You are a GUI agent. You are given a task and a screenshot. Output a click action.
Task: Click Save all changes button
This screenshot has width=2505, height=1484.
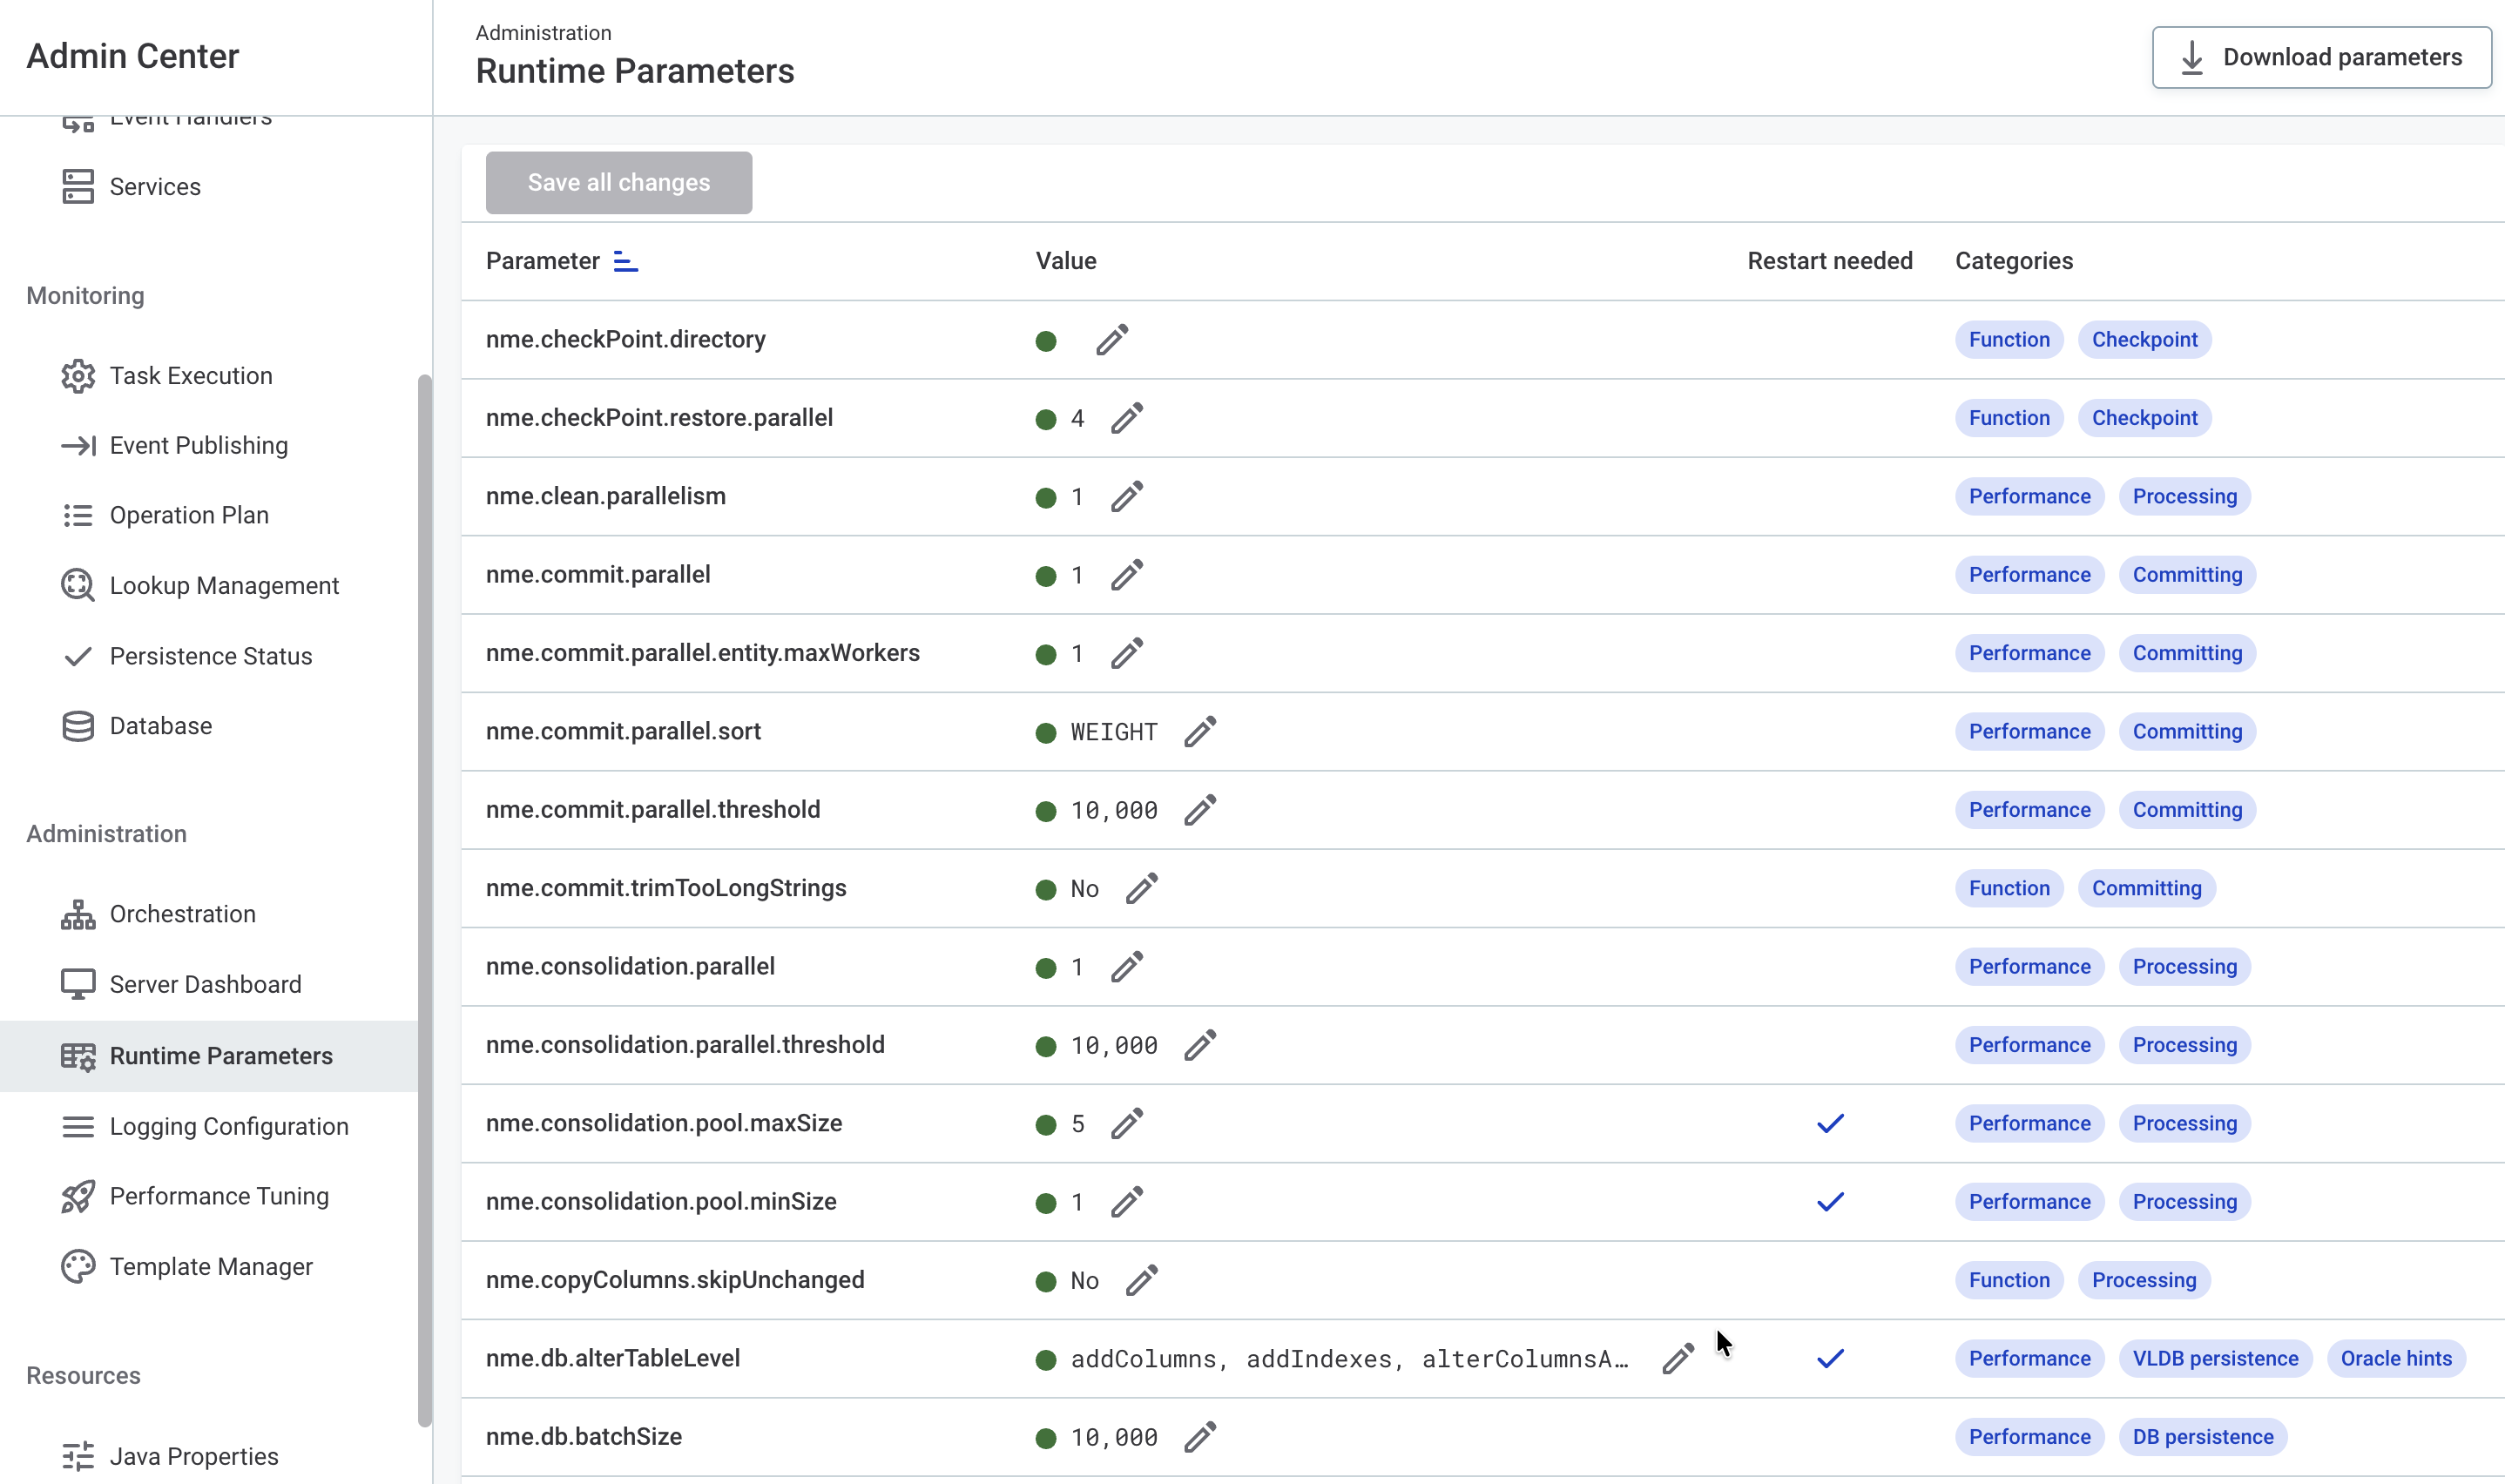619,183
